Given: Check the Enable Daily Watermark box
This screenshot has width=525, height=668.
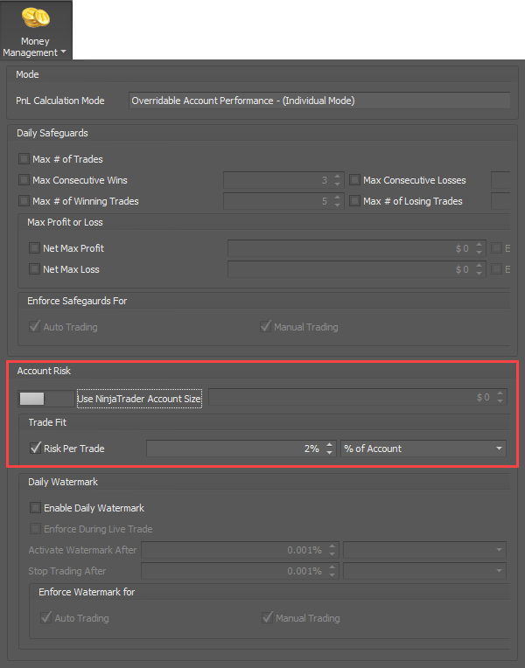Looking at the screenshot, I should point(35,508).
